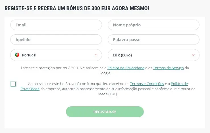The height and width of the screenshot is (133, 210).
Task: Focus the Palavra-passe input field
Action: (x=153, y=40)
